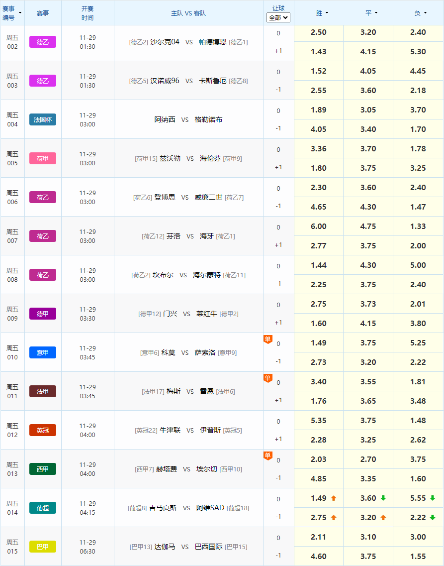Click the 单 badge on 科莫 match
The height and width of the screenshot is (566, 444).
point(268,340)
